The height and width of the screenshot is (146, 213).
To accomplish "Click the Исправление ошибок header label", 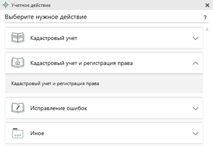I will pos(59,108).
